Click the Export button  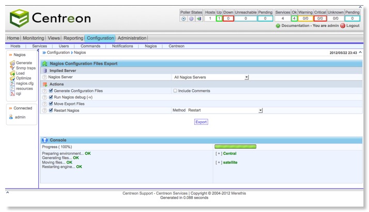coord(201,122)
